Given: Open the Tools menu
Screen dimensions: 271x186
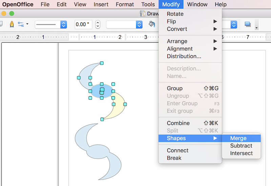Looking at the screenshot, I should (148, 4).
